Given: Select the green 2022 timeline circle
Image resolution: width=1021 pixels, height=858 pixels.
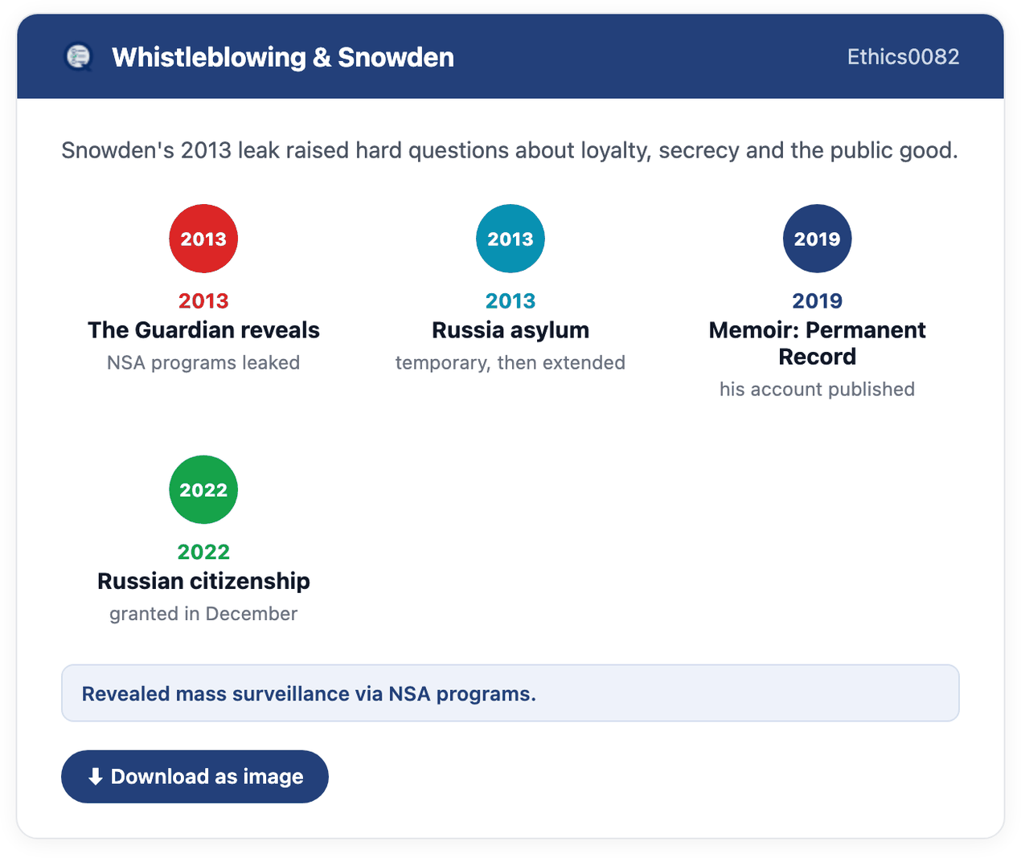Looking at the screenshot, I should 203,489.
